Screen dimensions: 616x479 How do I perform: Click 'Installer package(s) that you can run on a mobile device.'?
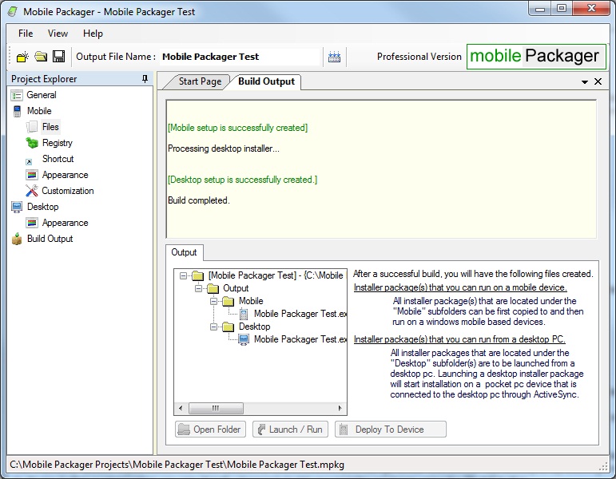click(460, 287)
